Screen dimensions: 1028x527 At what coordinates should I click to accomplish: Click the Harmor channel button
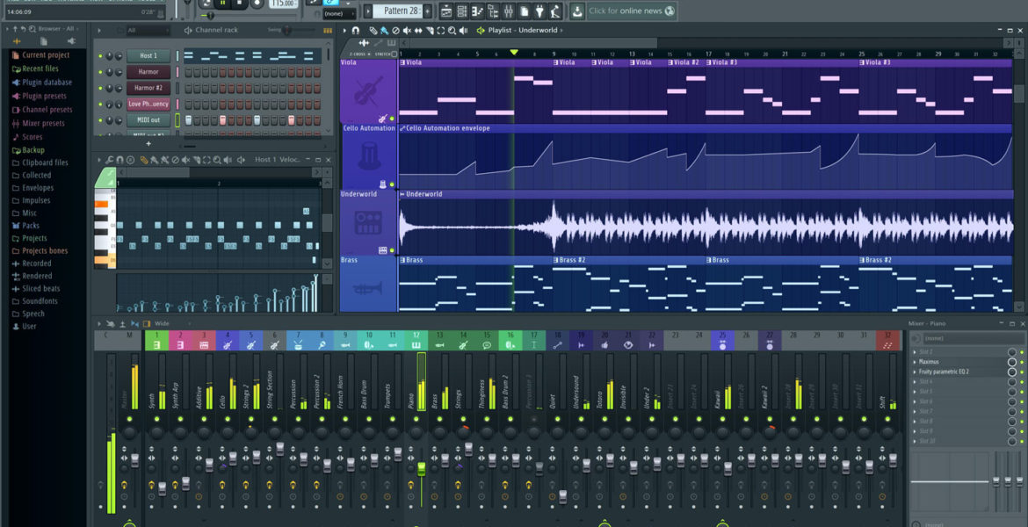click(148, 72)
